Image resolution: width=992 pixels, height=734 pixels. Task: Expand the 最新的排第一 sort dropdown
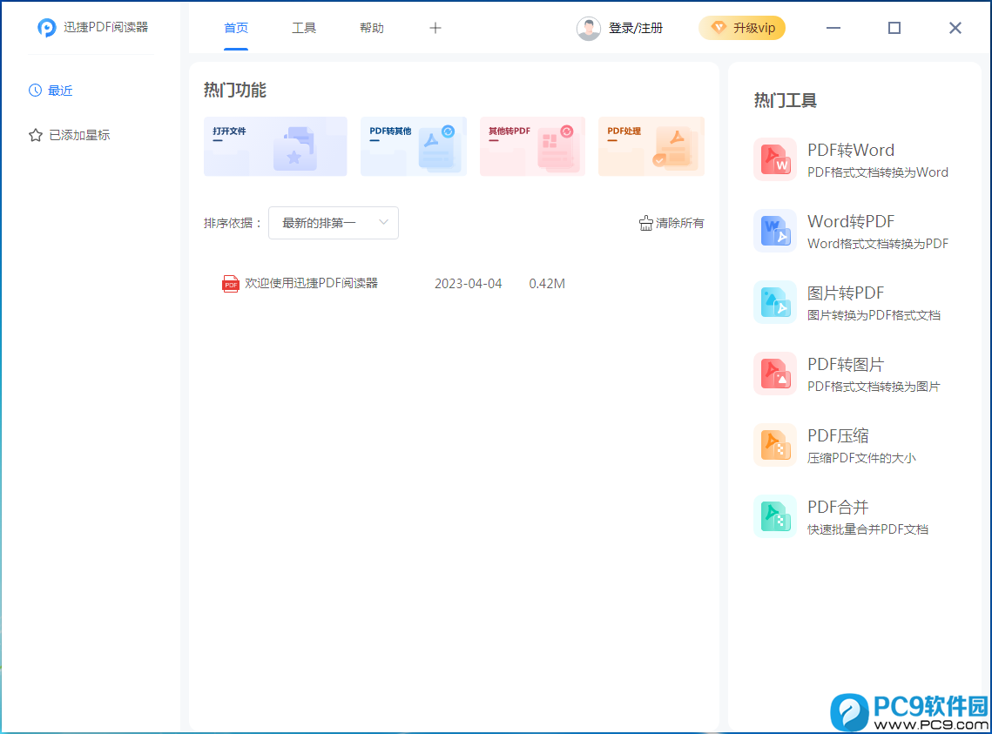(x=334, y=223)
